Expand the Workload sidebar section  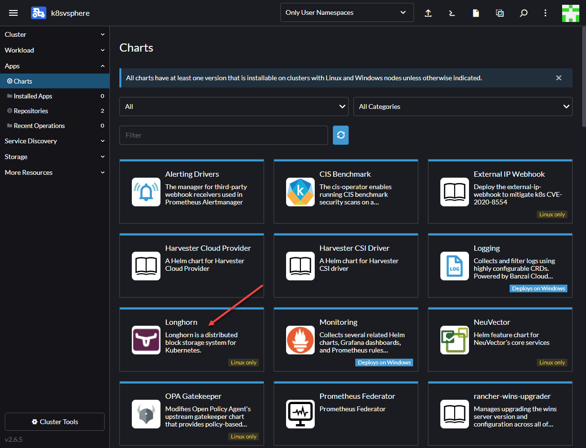coord(54,50)
